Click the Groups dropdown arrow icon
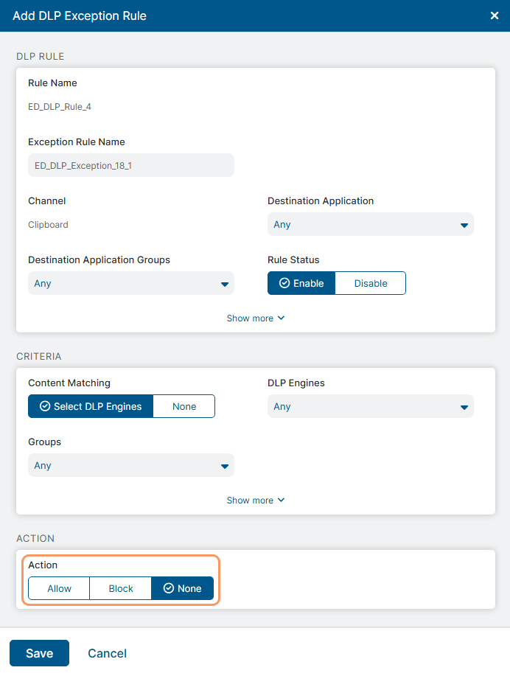510x673 pixels. click(x=225, y=466)
